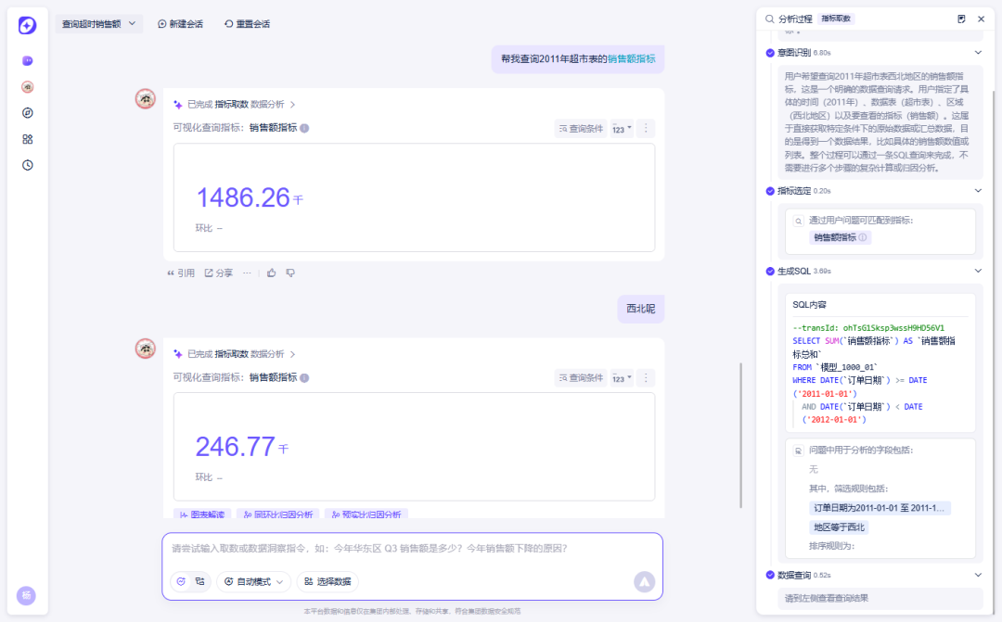The width and height of the screenshot is (1002, 622).
Task: Open 查询超时销售额 conversation dropdown
Action: 98,23
